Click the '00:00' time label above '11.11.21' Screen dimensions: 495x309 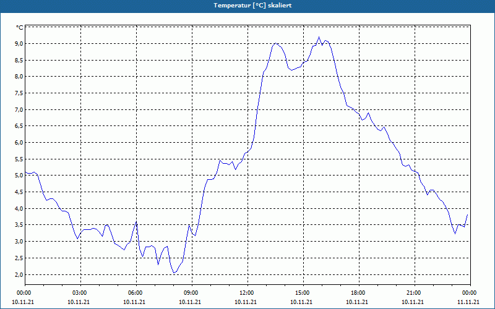pyautogui.click(x=469, y=293)
